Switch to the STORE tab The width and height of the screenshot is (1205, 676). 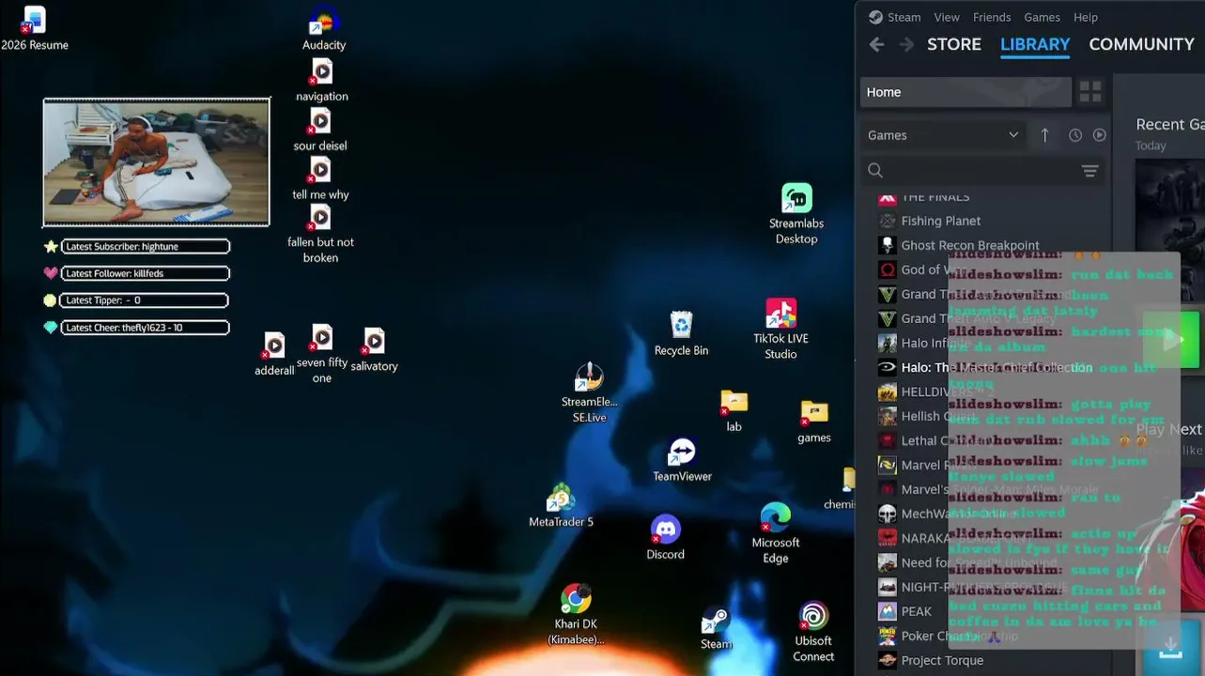[954, 44]
